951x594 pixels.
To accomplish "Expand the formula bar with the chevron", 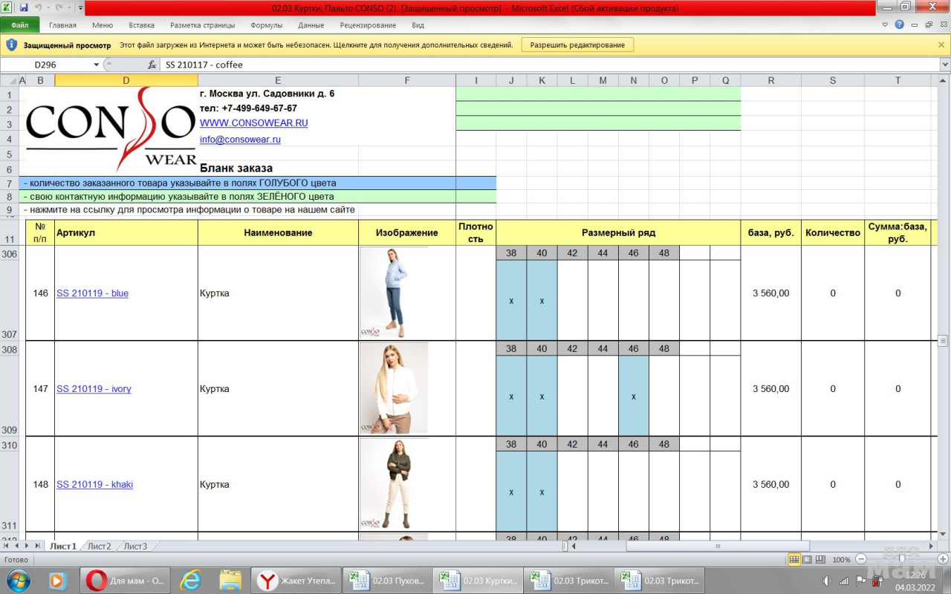I will (944, 65).
